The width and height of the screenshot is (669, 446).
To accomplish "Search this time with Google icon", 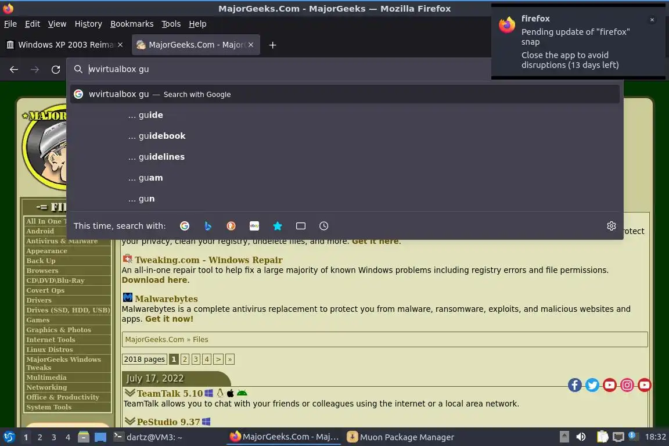I will tap(185, 226).
